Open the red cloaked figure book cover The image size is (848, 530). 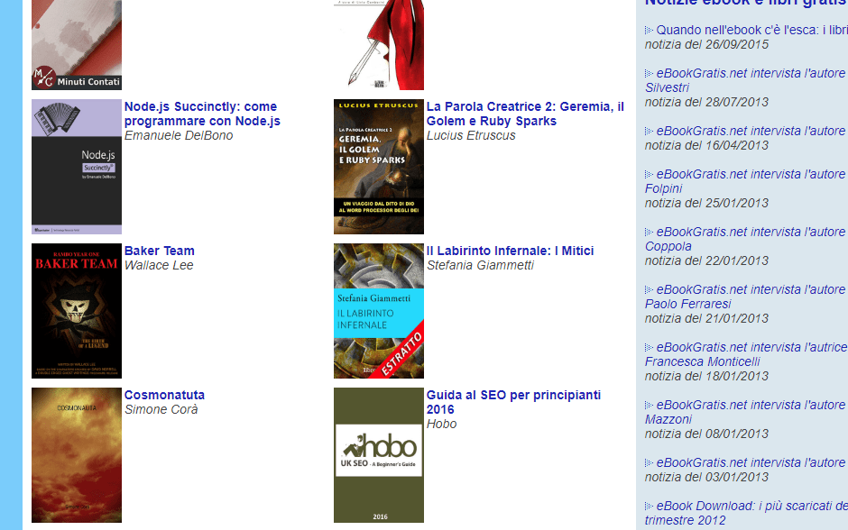click(x=379, y=45)
